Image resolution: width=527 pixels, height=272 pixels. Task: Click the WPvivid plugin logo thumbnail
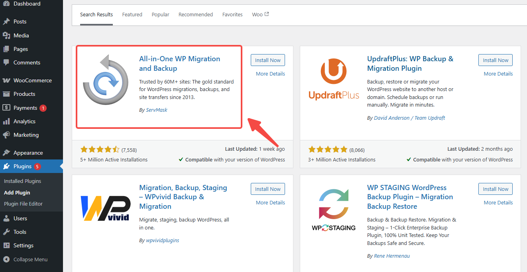click(105, 208)
